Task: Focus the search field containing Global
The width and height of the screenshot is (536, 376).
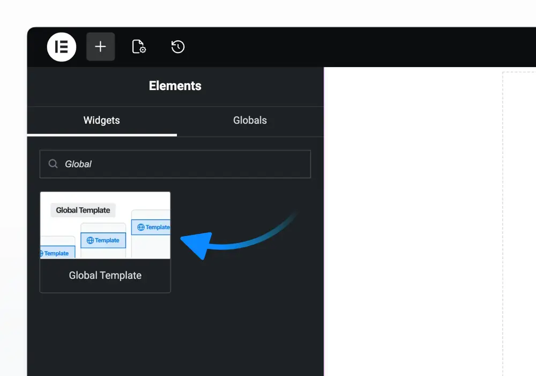Action: click(175, 164)
